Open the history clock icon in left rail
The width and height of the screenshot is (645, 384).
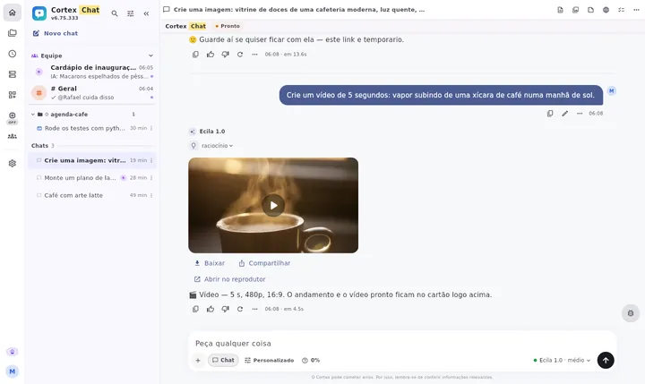pyautogui.click(x=13, y=54)
